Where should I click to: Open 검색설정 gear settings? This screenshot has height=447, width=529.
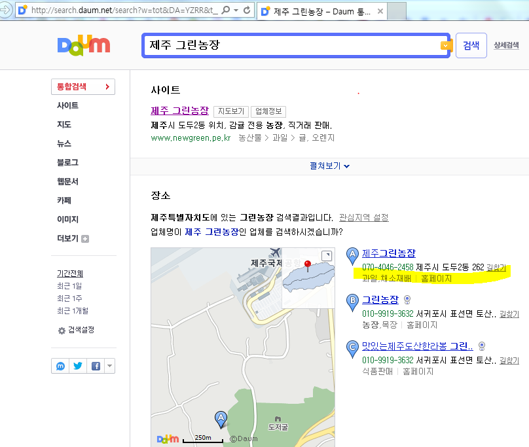(x=76, y=330)
